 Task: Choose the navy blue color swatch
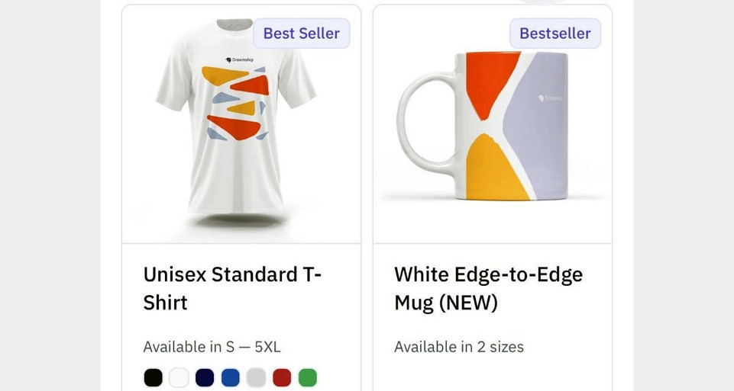[x=205, y=377]
